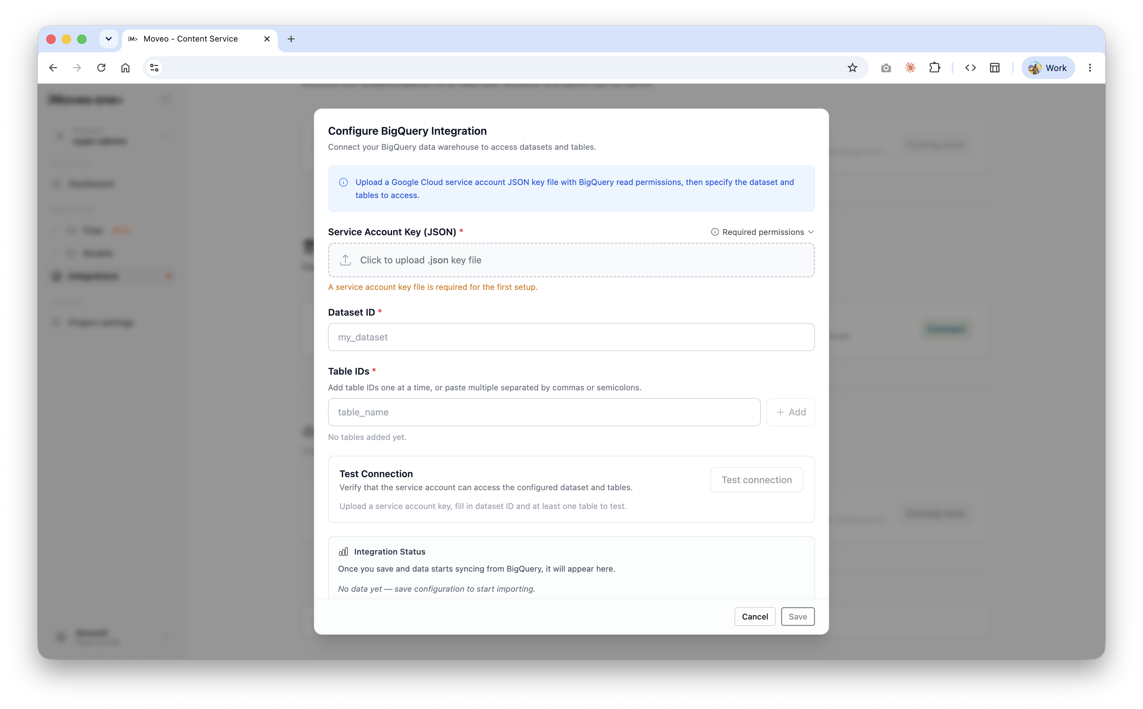Reload the current page
The image size is (1143, 709).
pos(101,68)
